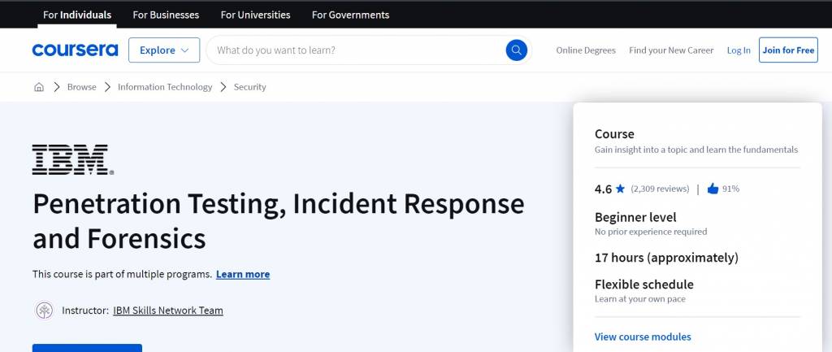
Task: Click the 4.6 rating value
Action: coord(603,189)
